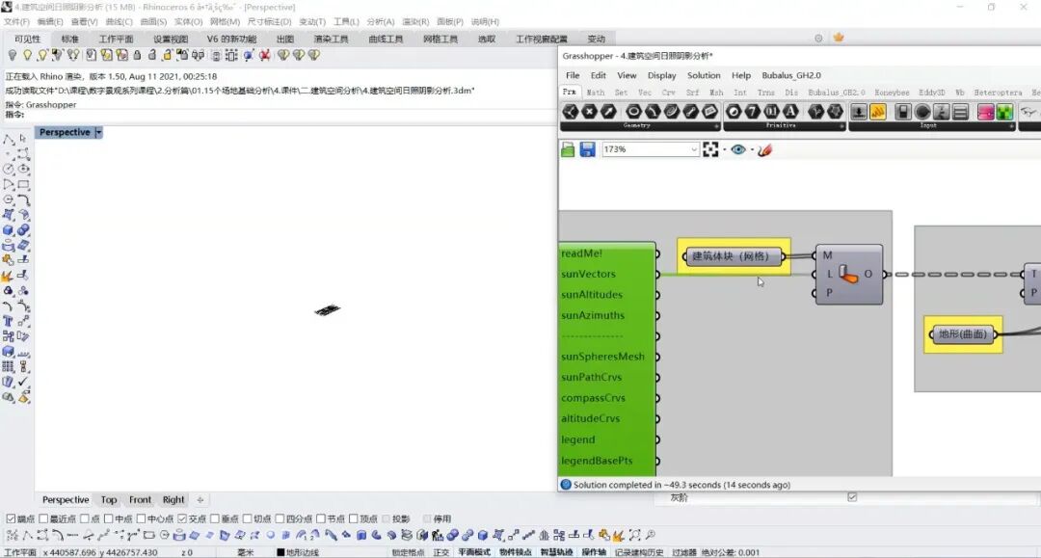Toggle 智慧轨迹 SmartTrack in status bar
Viewport: 1041px width, 558px height.
click(x=556, y=552)
